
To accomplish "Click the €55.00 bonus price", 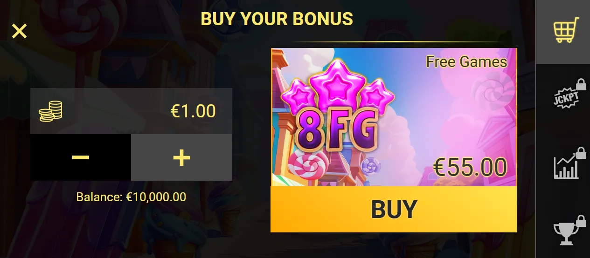I will 470,167.
